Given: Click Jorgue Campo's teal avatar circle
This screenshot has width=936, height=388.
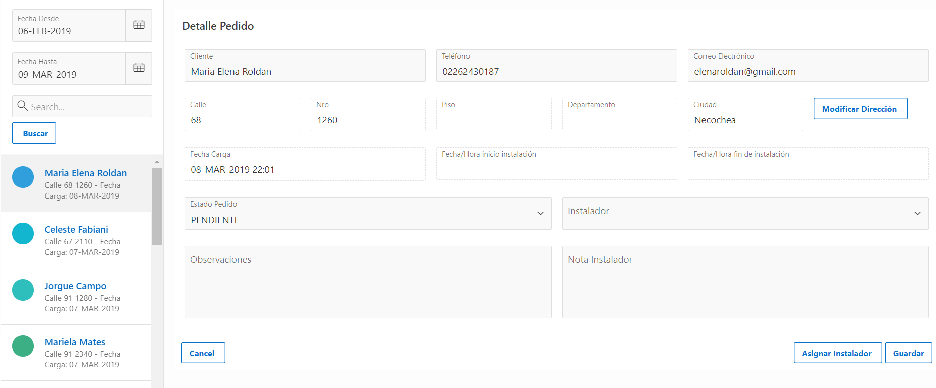Looking at the screenshot, I should pyautogui.click(x=23, y=290).
